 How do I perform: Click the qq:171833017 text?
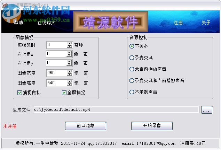coord(102,143)
